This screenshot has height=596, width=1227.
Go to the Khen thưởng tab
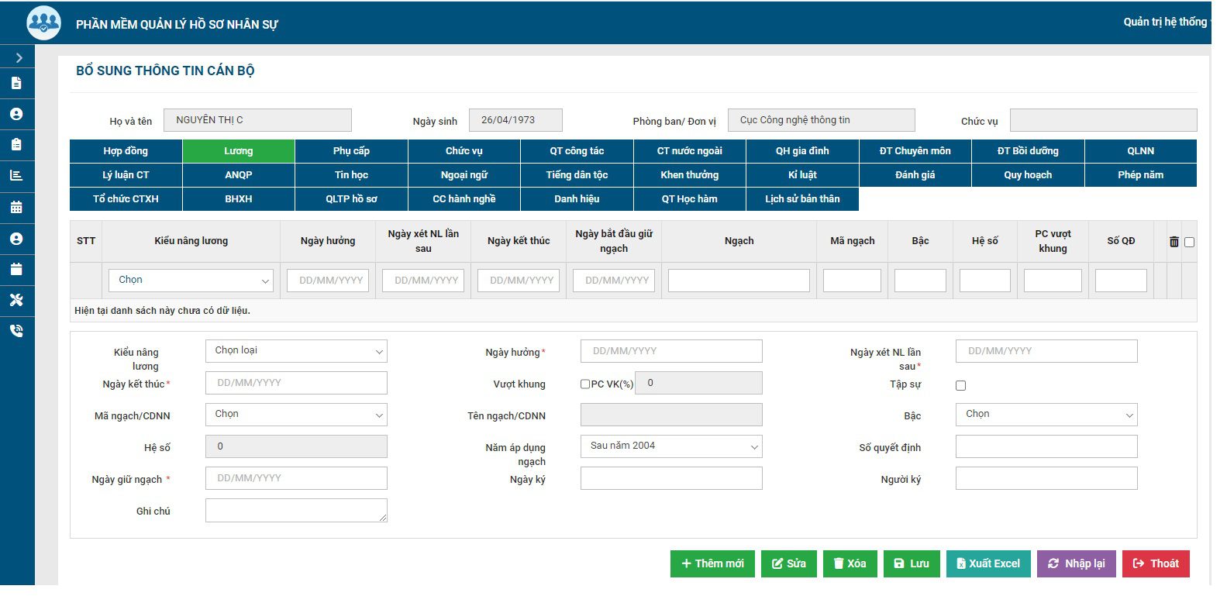(x=689, y=175)
